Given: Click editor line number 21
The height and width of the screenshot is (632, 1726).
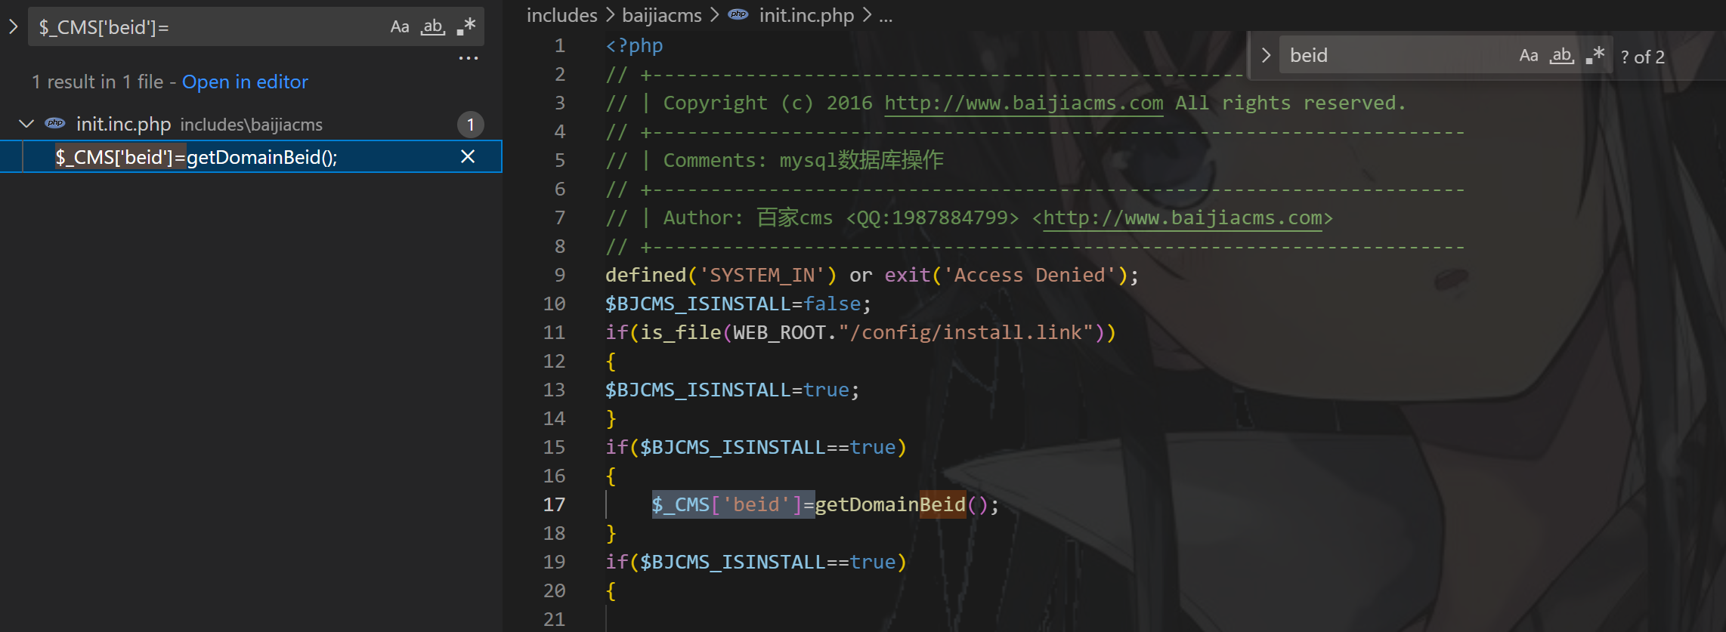Looking at the screenshot, I should (554, 619).
